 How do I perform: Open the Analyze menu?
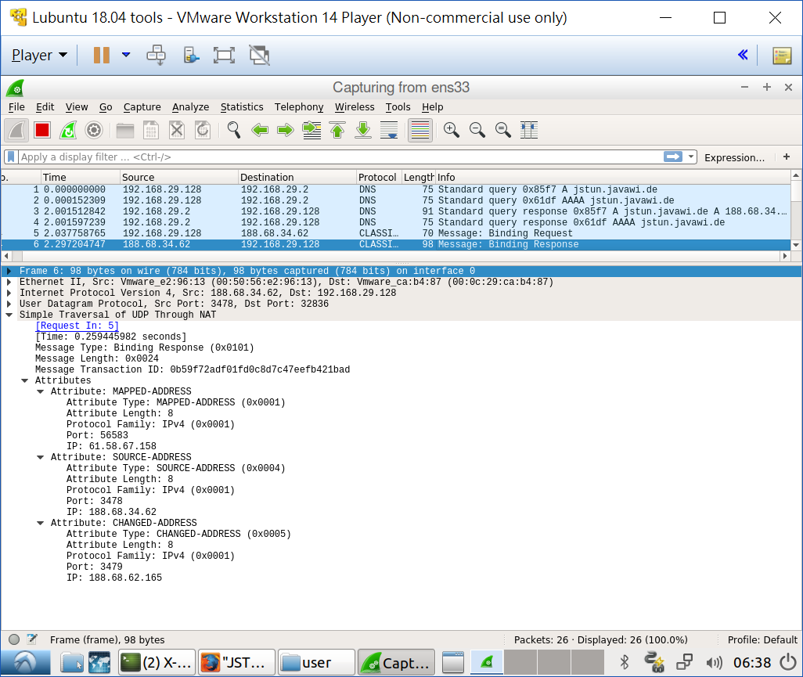tap(190, 107)
